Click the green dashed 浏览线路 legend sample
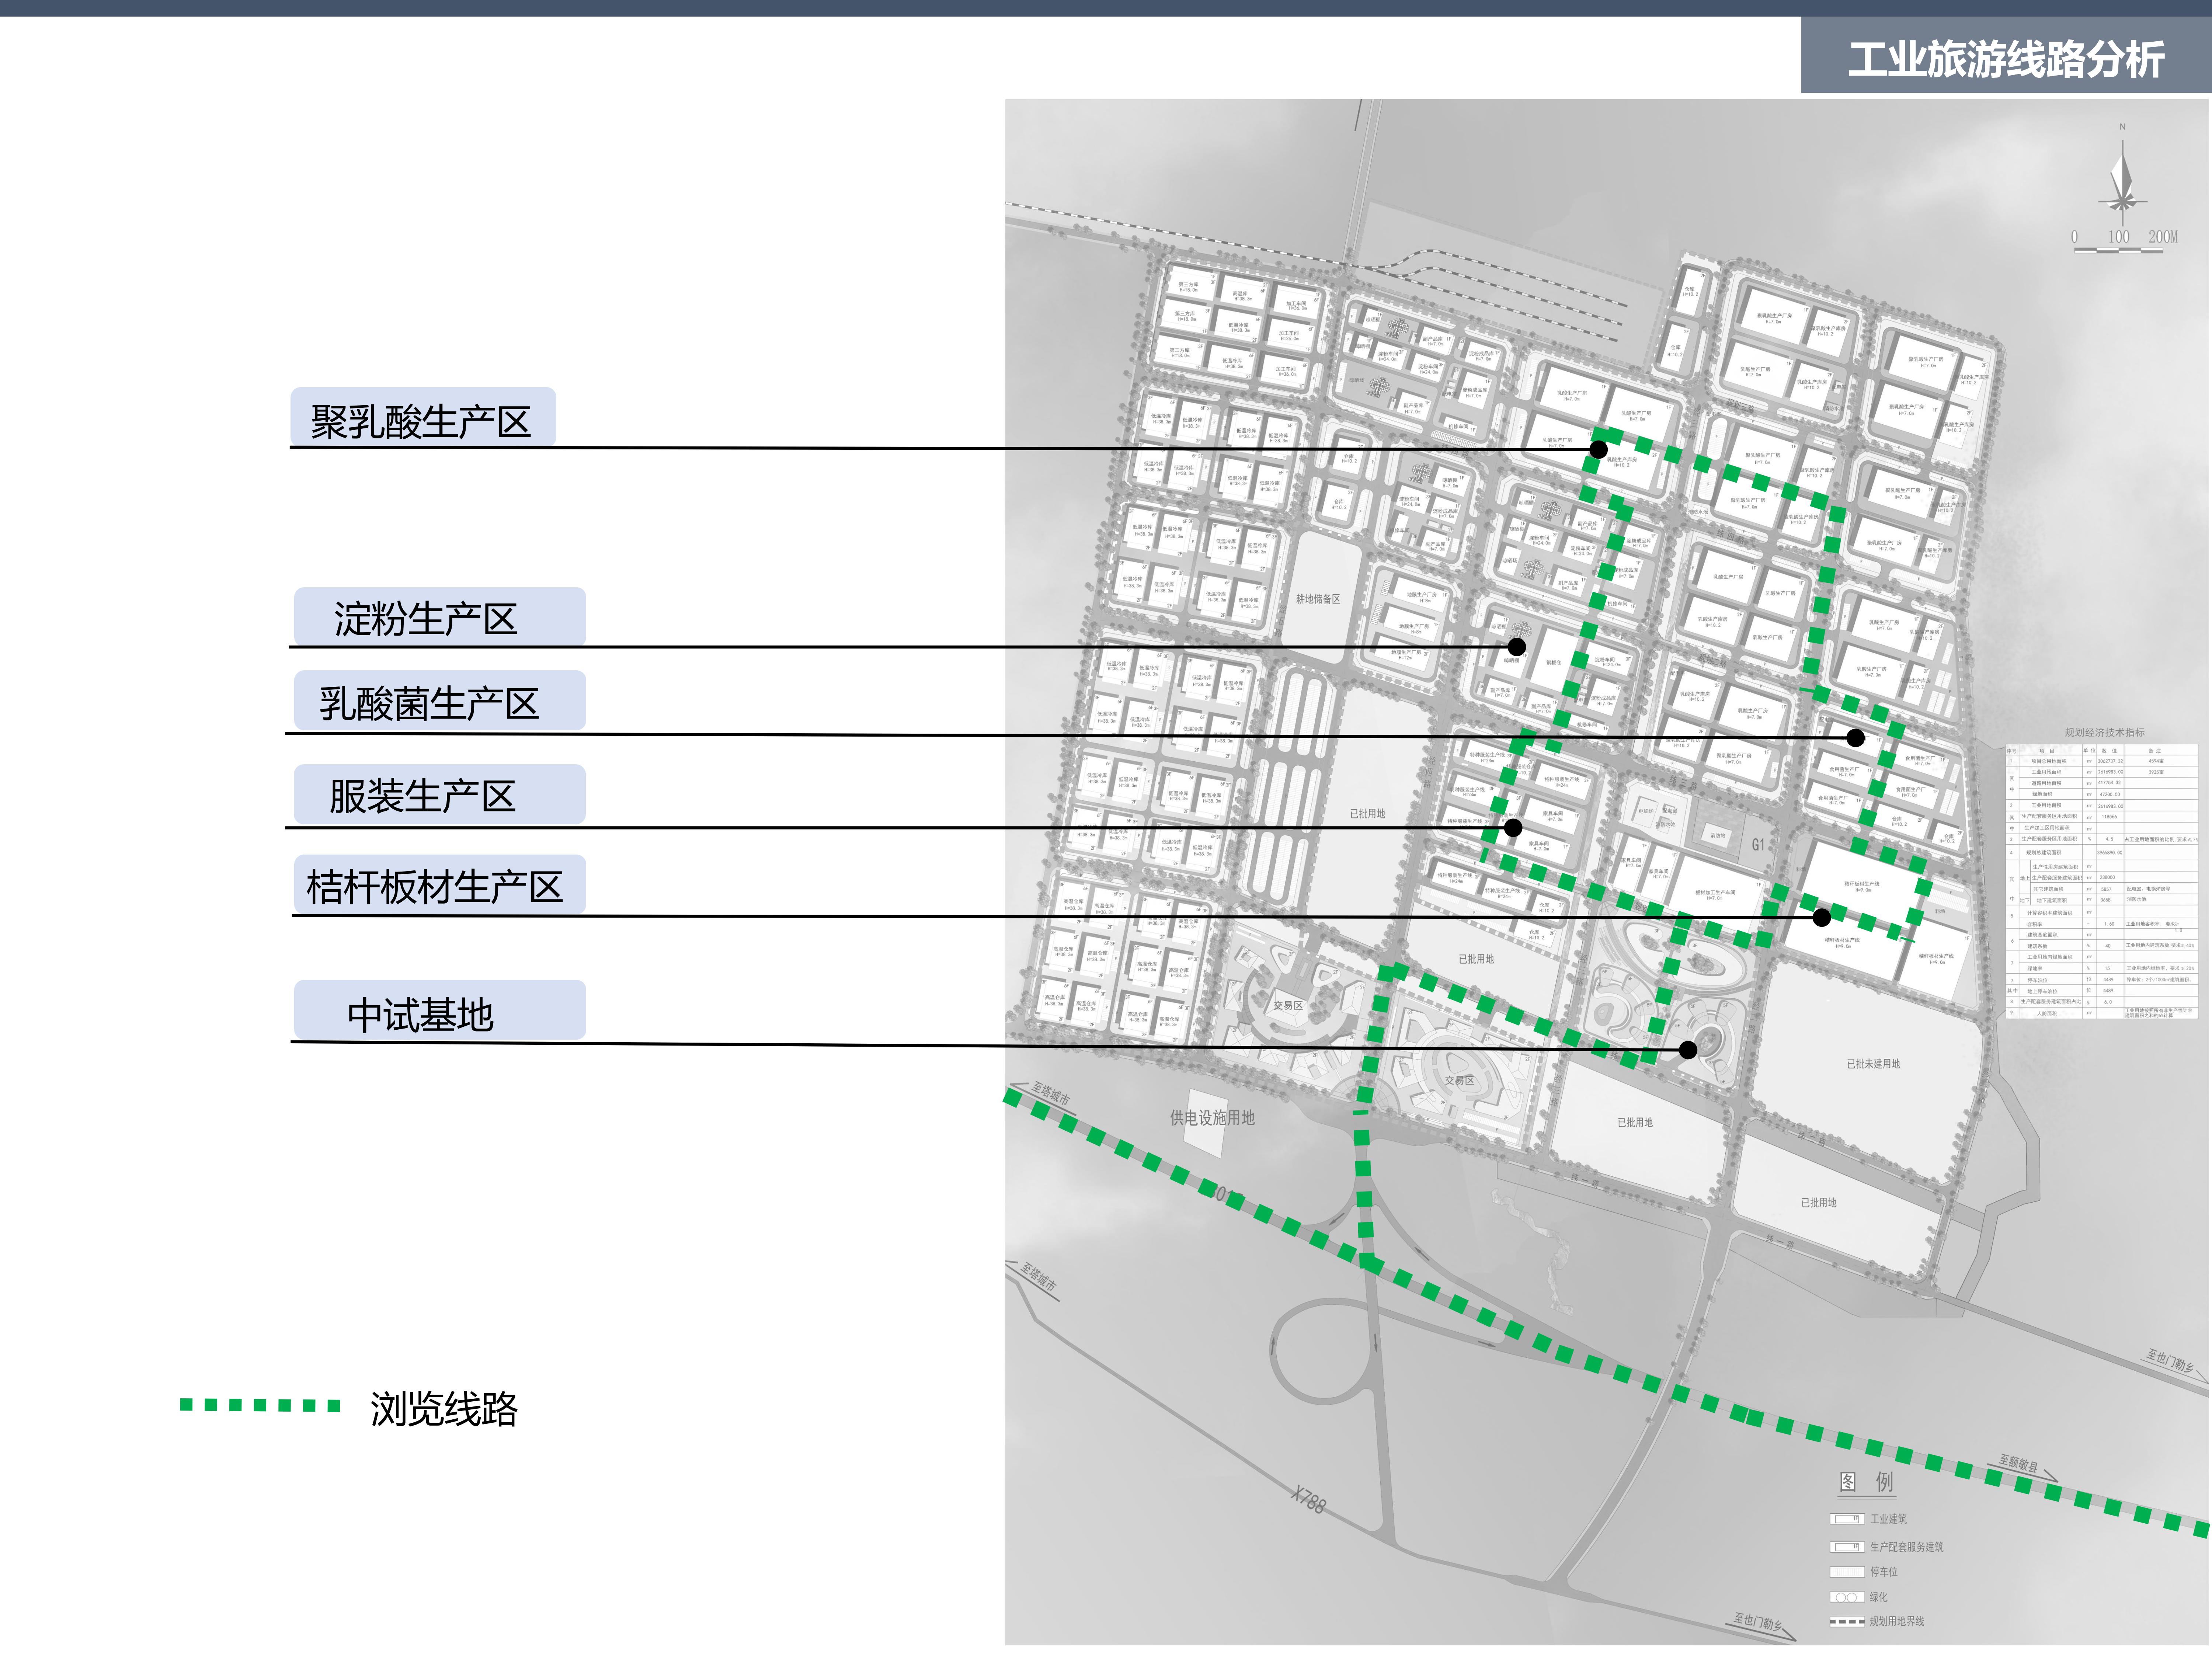2212x1659 pixels. (260, 1405)
